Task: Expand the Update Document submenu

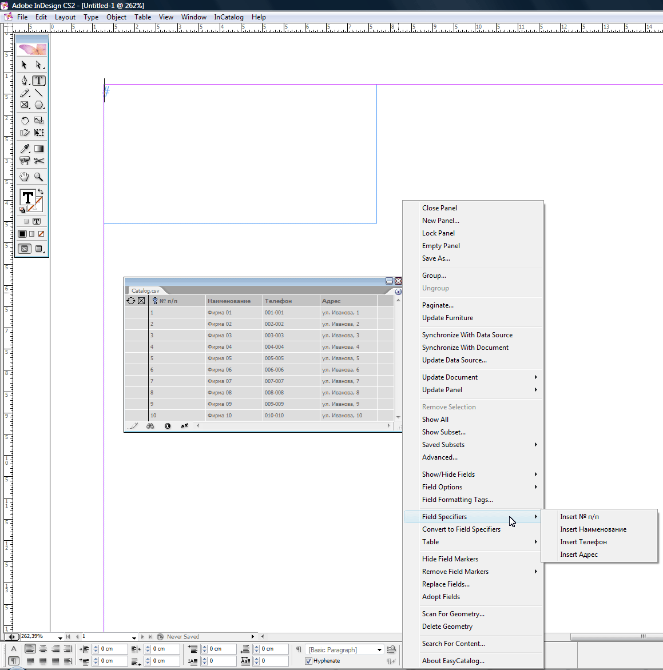Action: 473,377
